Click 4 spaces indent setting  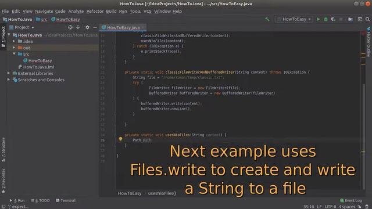pyautogui.click(x=347, y=207)
